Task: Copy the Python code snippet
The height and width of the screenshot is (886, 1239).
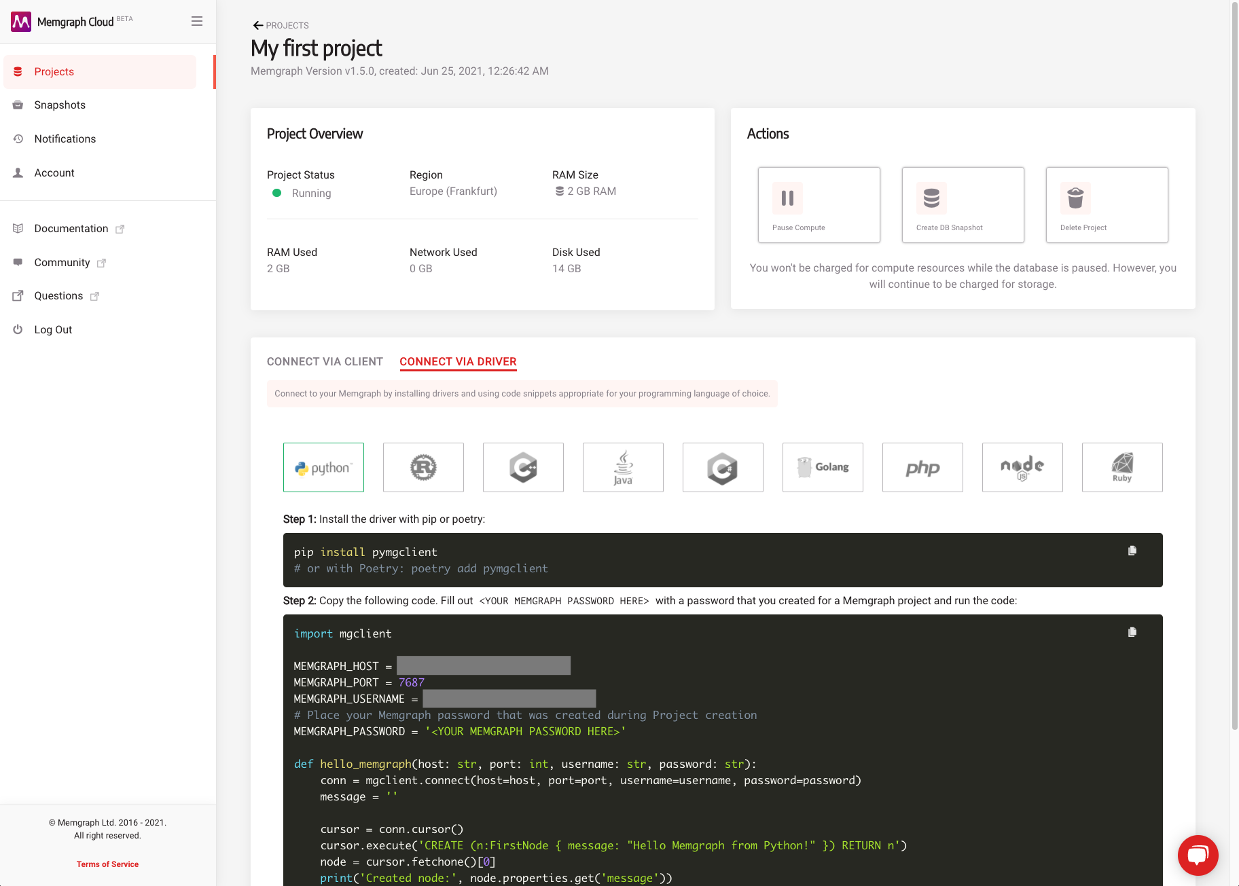Action: pyautogui.click(x=1132, y=632)
